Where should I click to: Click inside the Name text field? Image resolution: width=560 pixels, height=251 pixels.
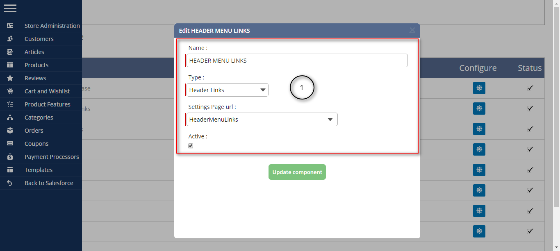coord(296,60)
